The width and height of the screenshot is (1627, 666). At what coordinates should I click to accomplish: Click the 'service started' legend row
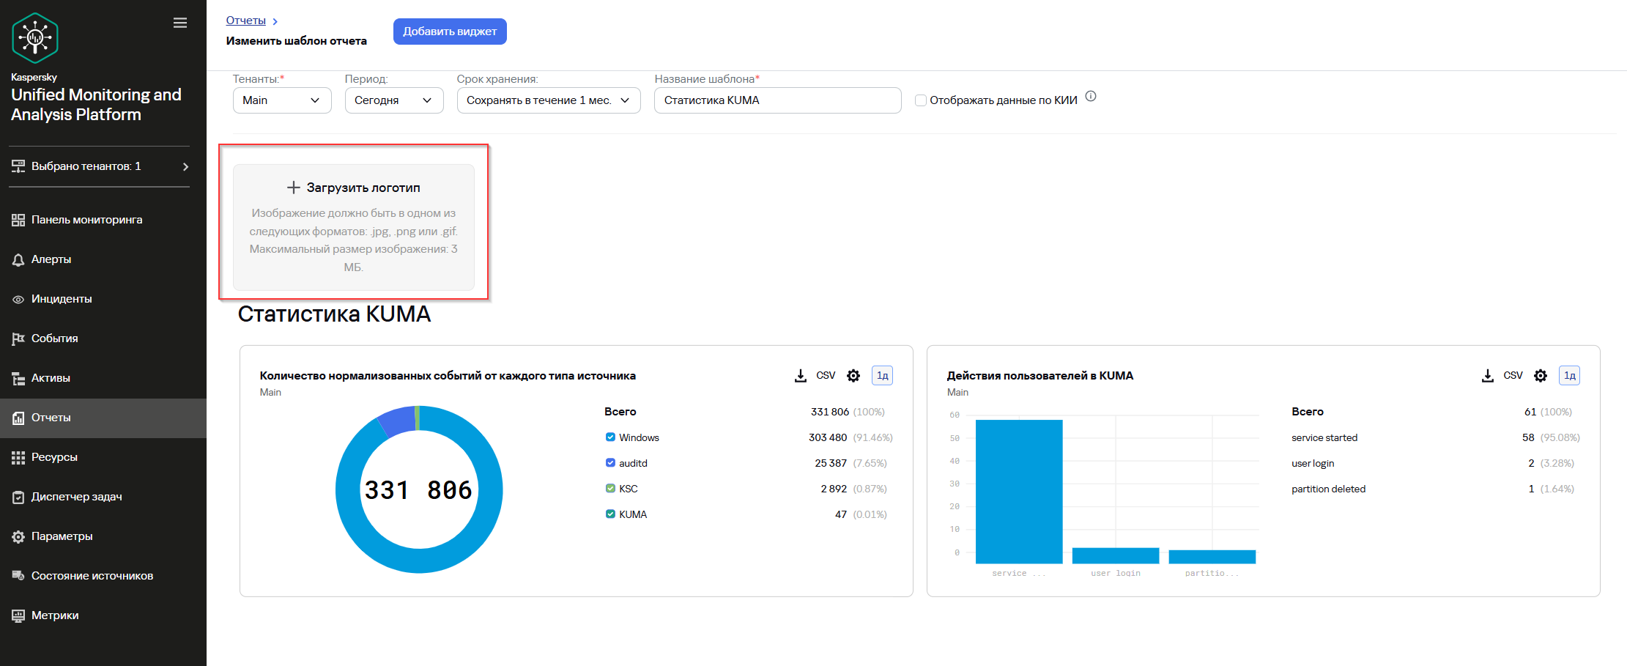point(1436,437)
